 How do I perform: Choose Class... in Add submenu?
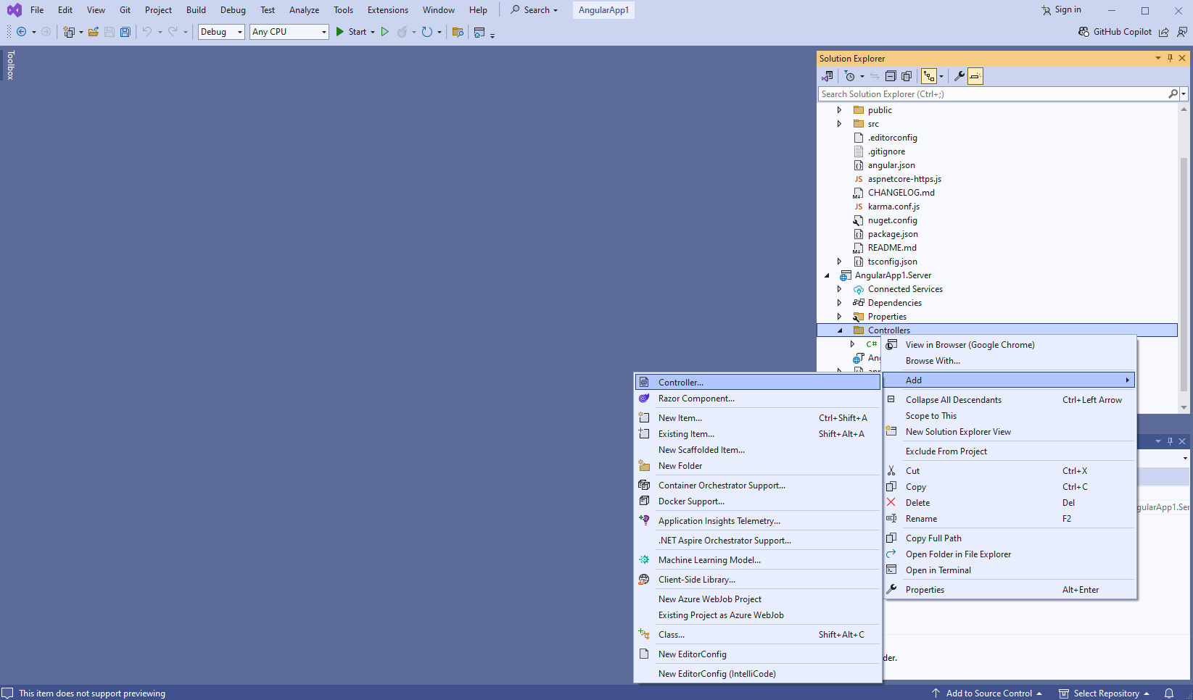point(758,635)
